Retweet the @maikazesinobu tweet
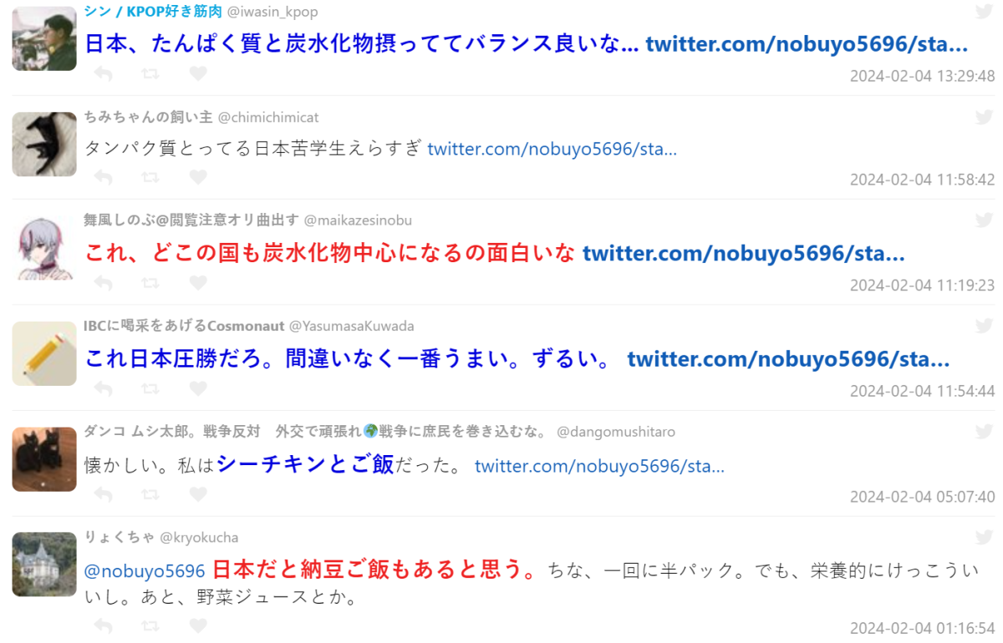This screenshot has height=643, width=1003. (x=150, y=283)
